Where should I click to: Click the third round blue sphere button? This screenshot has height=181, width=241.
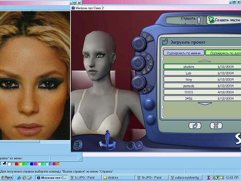138,82
